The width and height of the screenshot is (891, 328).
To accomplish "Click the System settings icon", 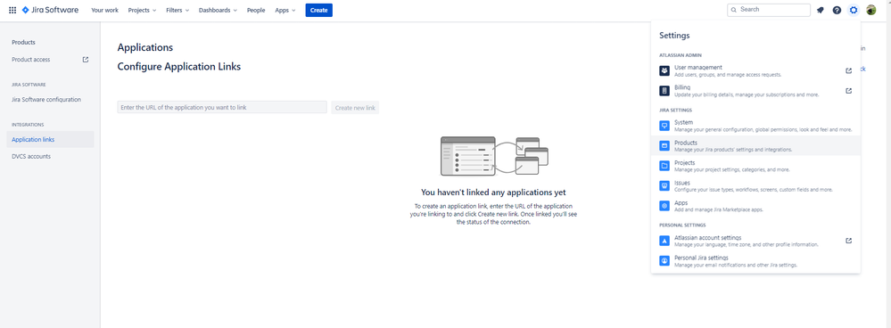I will tap(664, 126).
